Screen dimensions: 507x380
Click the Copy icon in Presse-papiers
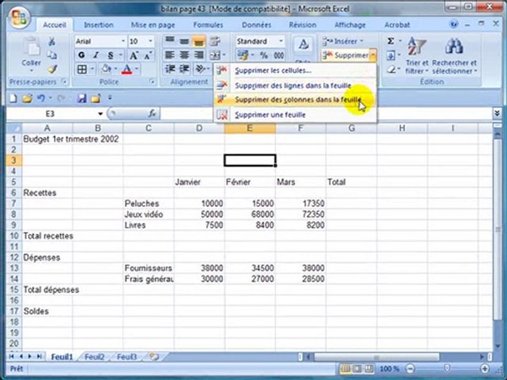(52, 55)
